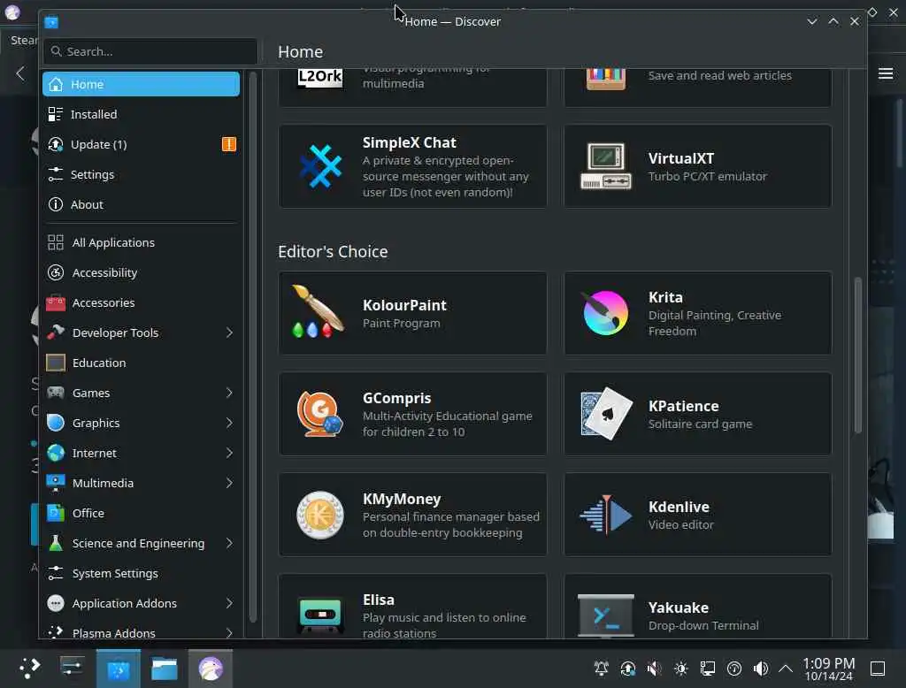This screenshot has width=906, height=688.
Task: Go to the Home page in sidebar
Action: (x=141, y=84)
